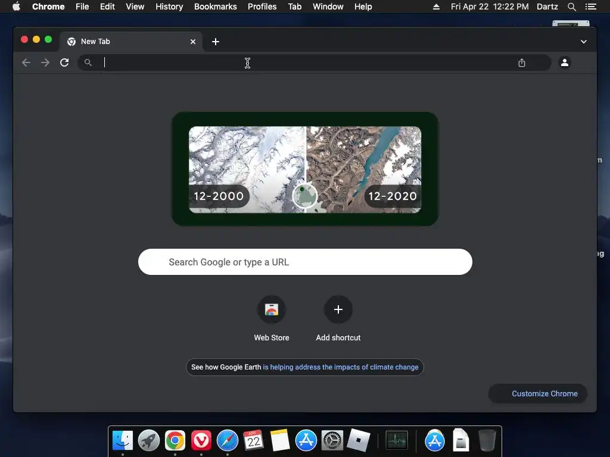610x457 pixels.
Task: Open Spotlight search in menu bar
Action: tap(572, 7)
